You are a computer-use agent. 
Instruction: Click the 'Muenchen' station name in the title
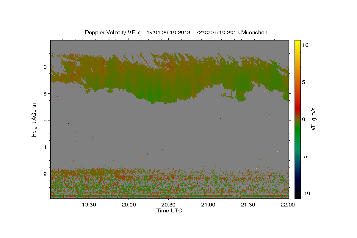click(255, 32)
